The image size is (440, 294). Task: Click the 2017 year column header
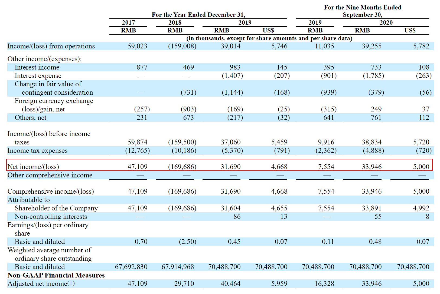(x=128, y=22)
